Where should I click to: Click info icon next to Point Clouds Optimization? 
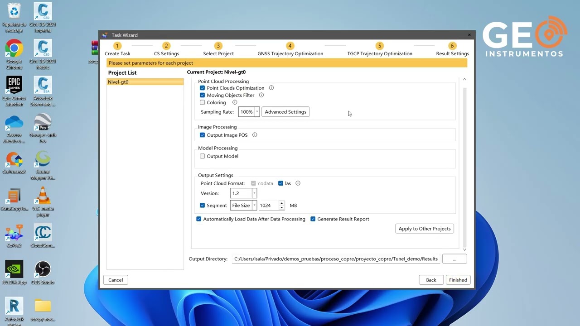click(271, 88)
